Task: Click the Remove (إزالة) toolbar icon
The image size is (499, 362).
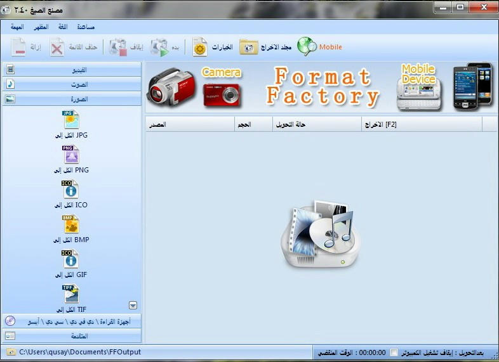Action: (18, 47)
